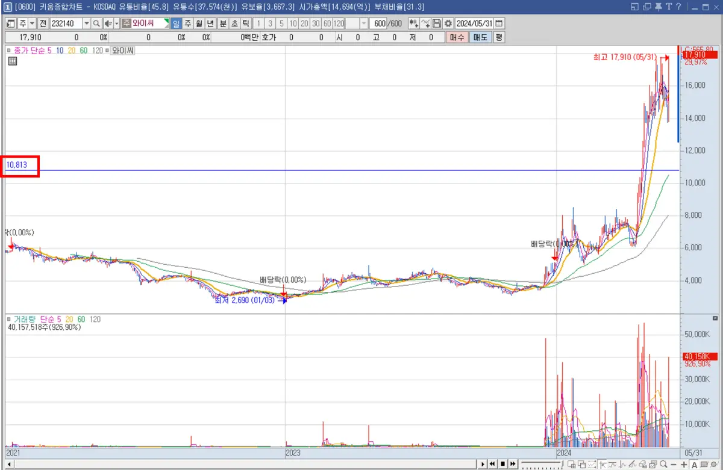Select the 틱 (tick) period toggle

pyautogui.click(x=245, y=23)
